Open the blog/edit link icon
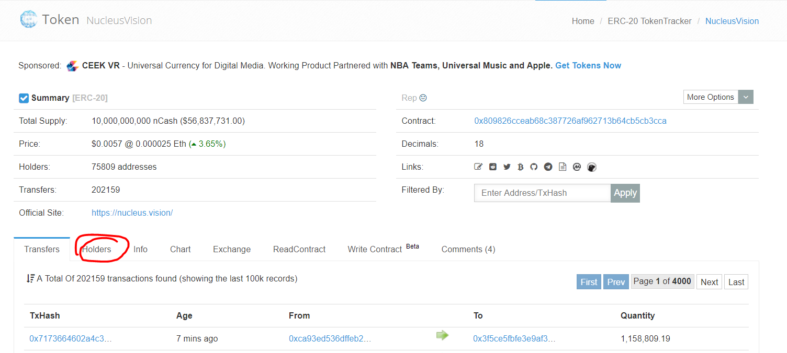787x353 pixels. tap(478, 167)
